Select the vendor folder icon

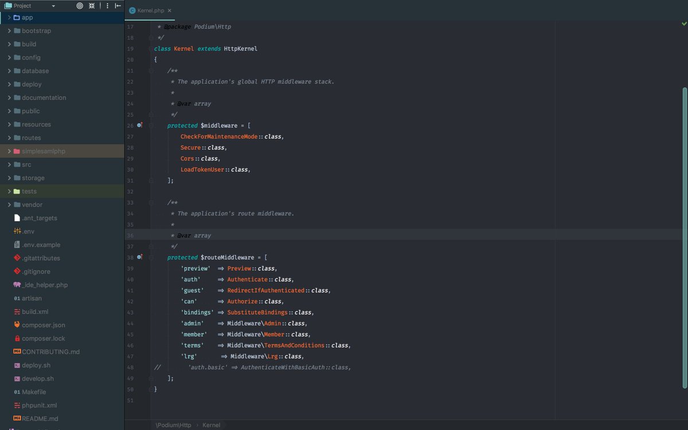[17, 205]
